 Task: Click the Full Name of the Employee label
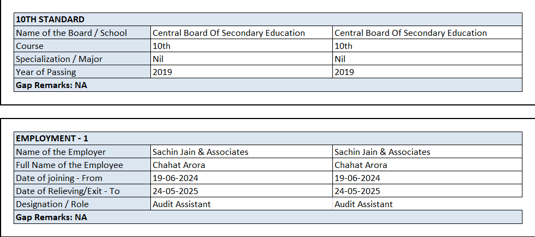pos(70,165)
